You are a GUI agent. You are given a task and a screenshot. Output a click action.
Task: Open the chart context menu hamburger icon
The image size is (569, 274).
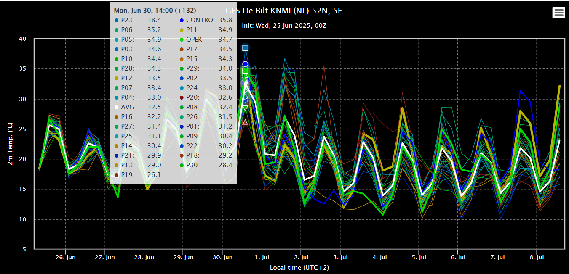(558, 13)
